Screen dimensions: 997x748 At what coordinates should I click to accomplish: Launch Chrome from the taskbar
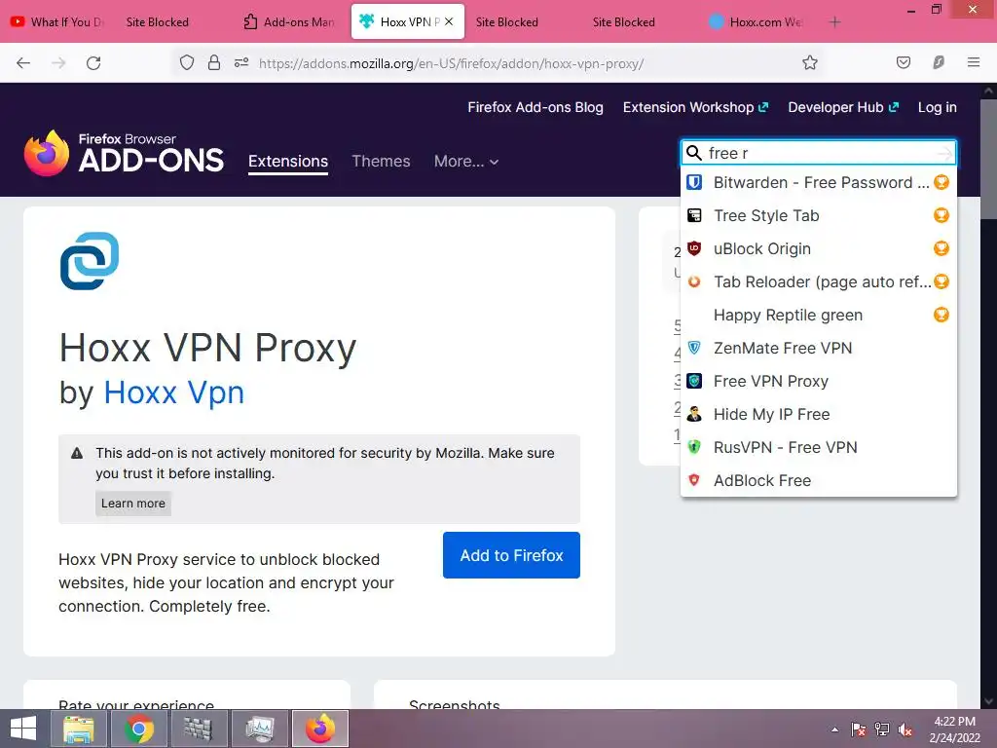[x=139, y=729]
